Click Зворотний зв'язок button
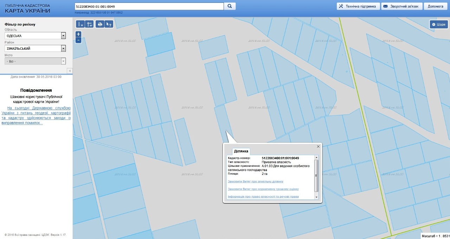450x239 pixels. click(x=401, y=6)
